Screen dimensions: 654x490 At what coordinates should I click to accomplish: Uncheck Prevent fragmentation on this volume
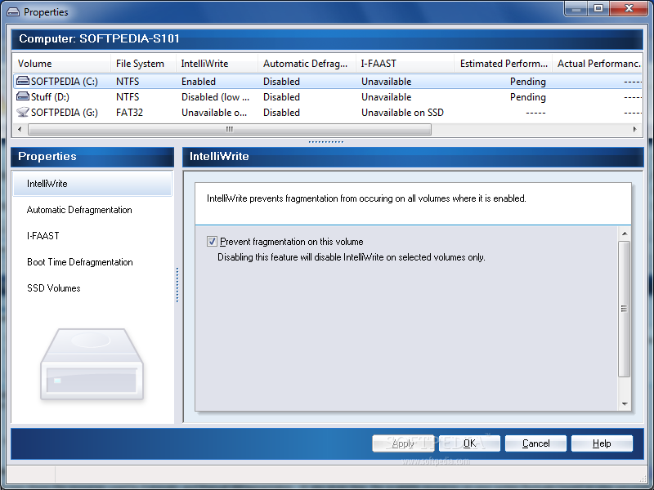pos(212,241)
